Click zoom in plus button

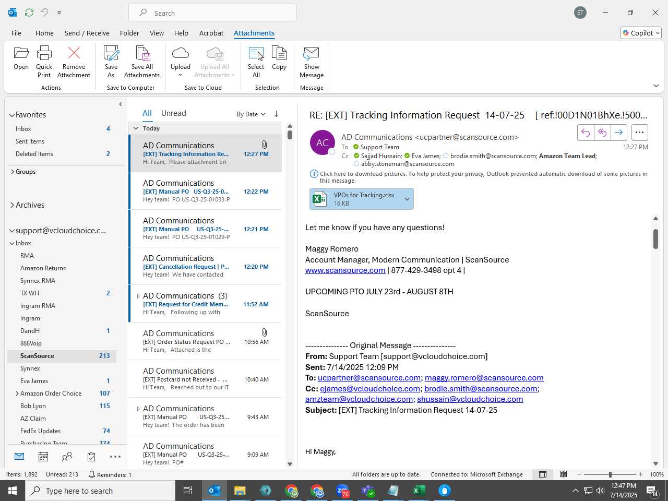pyautogui.click(x=640, y=474)
